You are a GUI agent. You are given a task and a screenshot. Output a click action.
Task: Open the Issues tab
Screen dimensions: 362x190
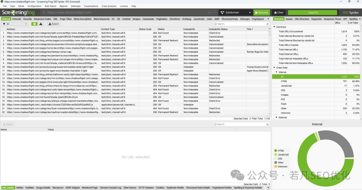289,19
